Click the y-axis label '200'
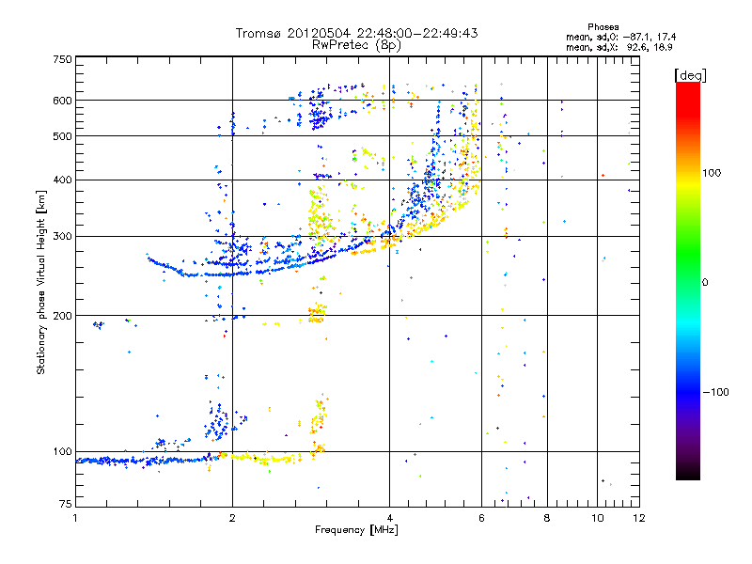Image resolution: width=752 pixels, height=564 pixels. tap(62, 316)
